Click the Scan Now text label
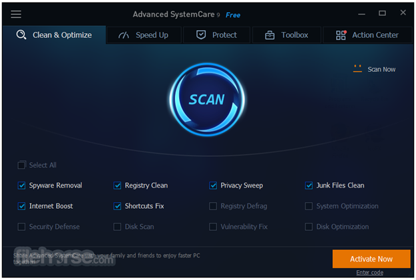Screen dimensions: 416x280 pyautogui.click(x=381, y=69)
